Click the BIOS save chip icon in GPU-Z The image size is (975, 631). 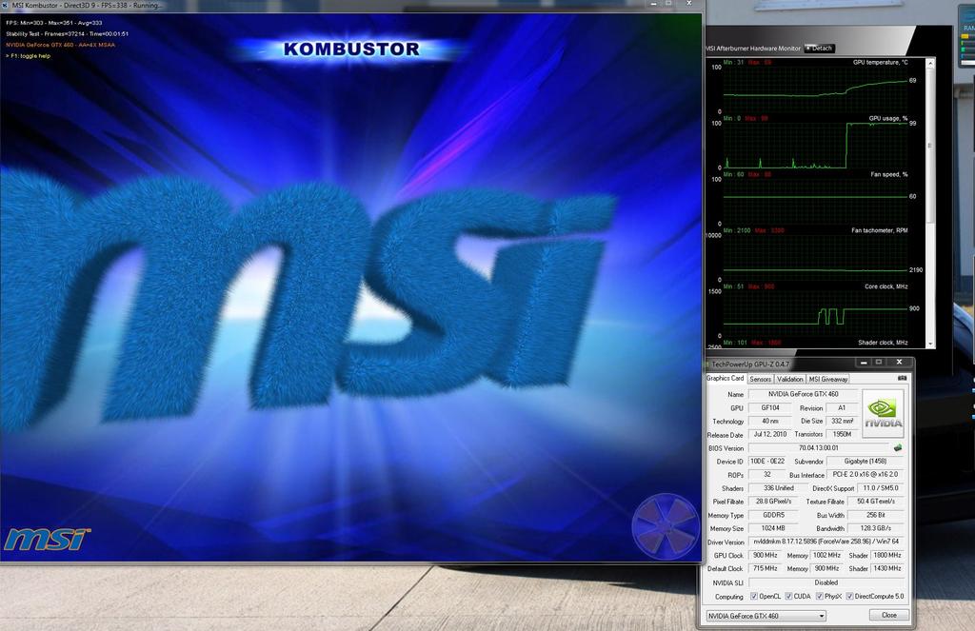(898, 447)
